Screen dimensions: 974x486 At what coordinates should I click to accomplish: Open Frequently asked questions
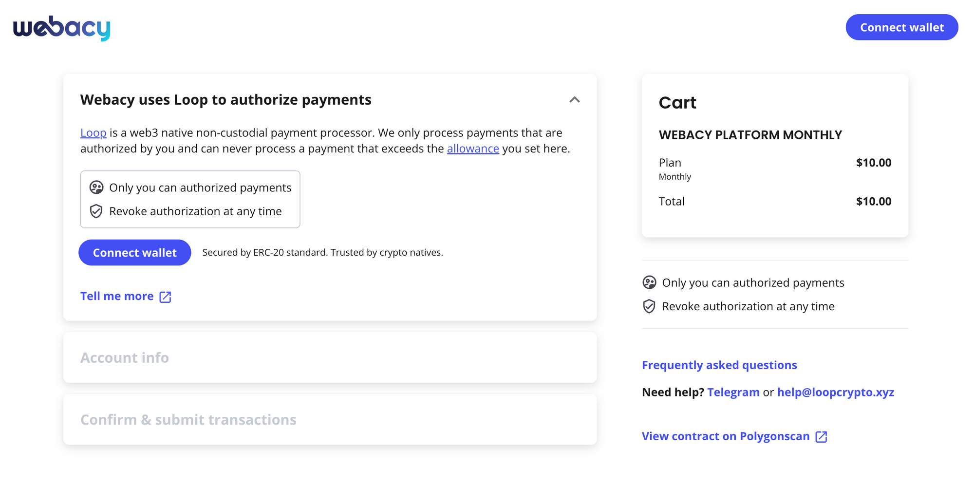(x=719, y=365)
